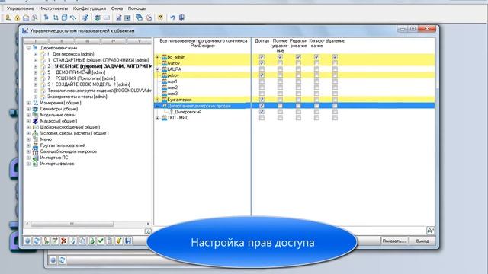Expand the Бухгалтерия group node
This screenshot has height=274, width=488.
click(158, 100)
